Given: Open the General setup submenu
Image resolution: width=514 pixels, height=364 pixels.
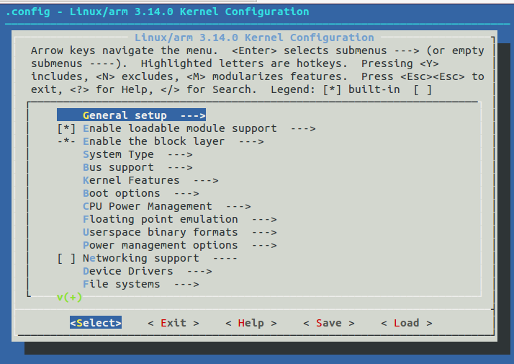Looking at the screenshot, I should (132, 115).
